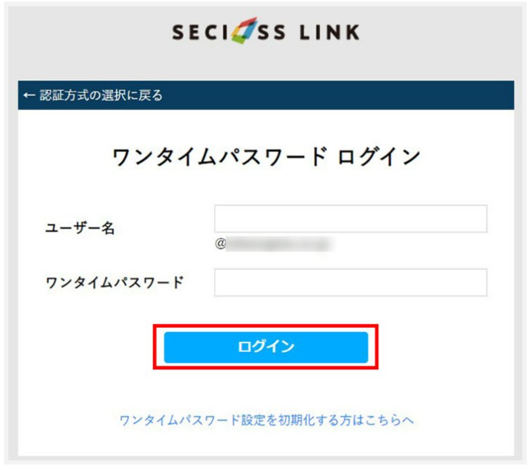This screenshot has height=470, width=530.
Task: Click the blue ログイン button
Action: pyautogui.click(x=266, y=347)
